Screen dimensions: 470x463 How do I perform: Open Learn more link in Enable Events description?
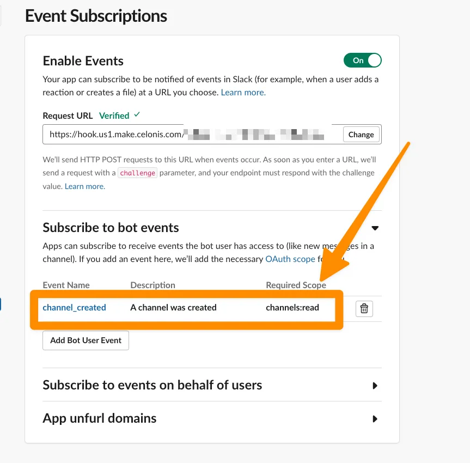[243, 93]
